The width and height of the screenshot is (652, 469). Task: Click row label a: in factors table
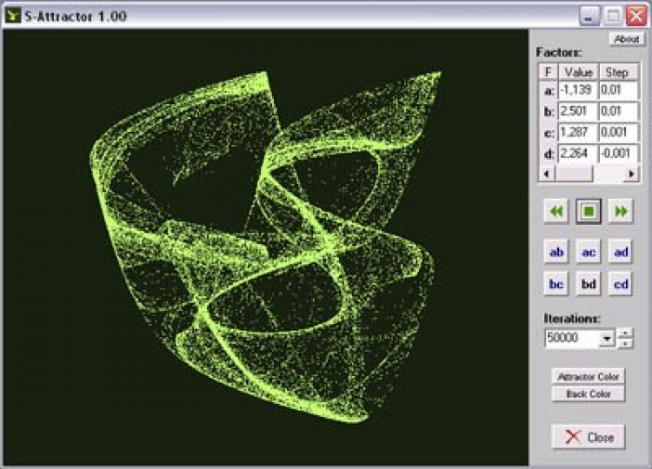[549, 91]
